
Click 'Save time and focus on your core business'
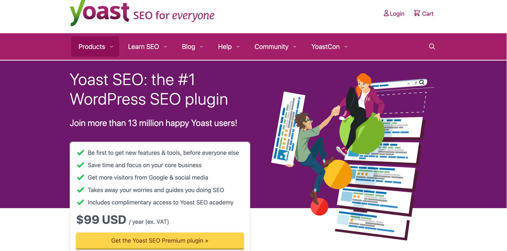coord(145,165)
